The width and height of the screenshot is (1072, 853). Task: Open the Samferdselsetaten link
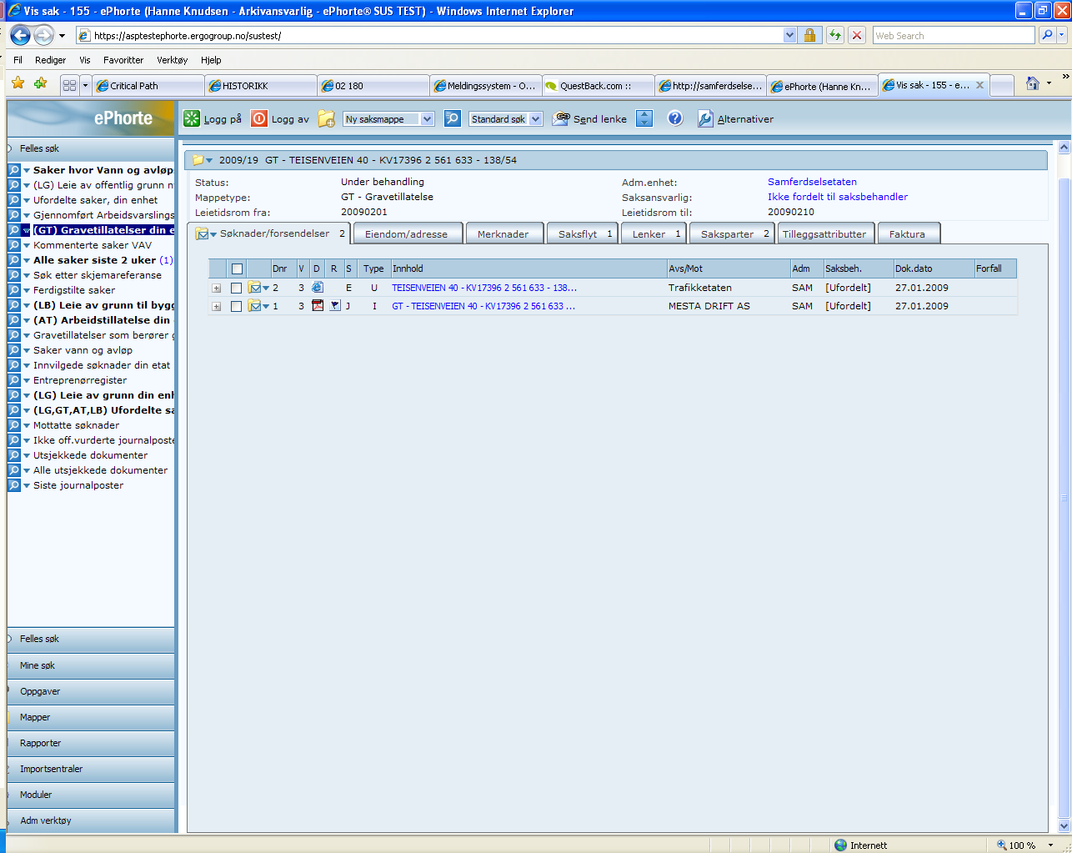[x=812, y=182]
